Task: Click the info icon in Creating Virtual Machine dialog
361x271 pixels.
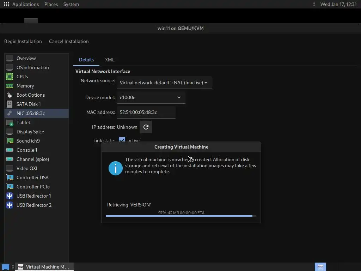Action: [116, 168]
